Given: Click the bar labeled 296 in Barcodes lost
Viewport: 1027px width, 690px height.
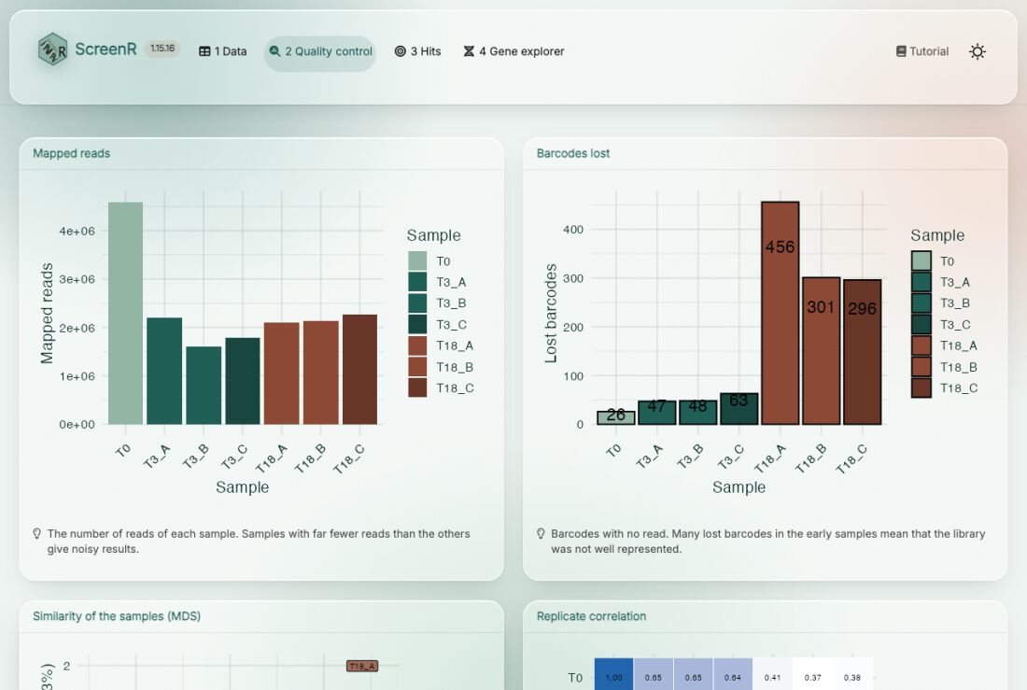Looking at the screenshot, I should click(x=863, y=352).
